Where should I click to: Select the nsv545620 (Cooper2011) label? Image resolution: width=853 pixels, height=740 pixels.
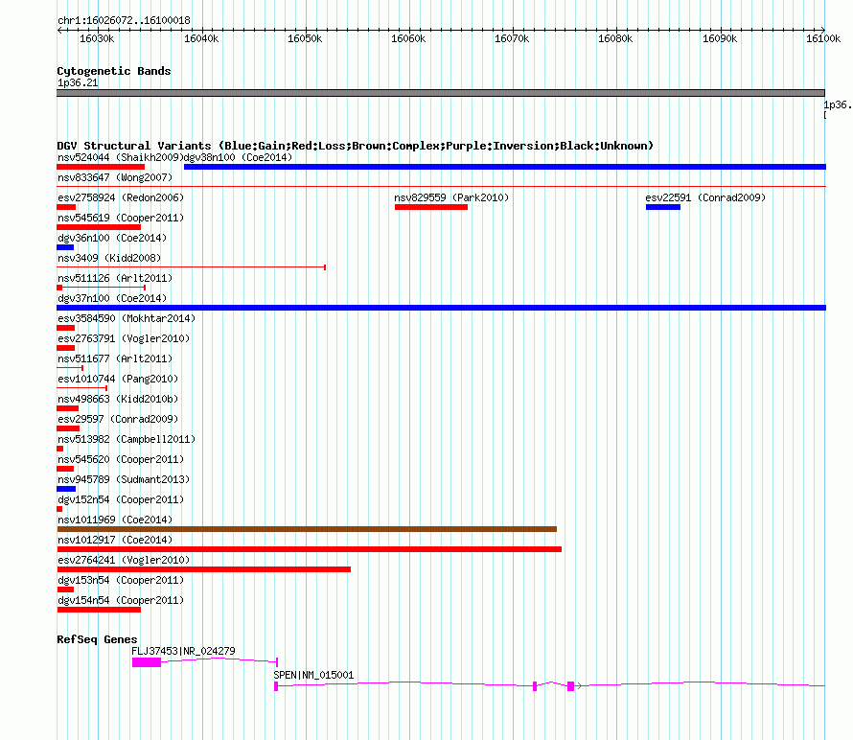[121, 459]
